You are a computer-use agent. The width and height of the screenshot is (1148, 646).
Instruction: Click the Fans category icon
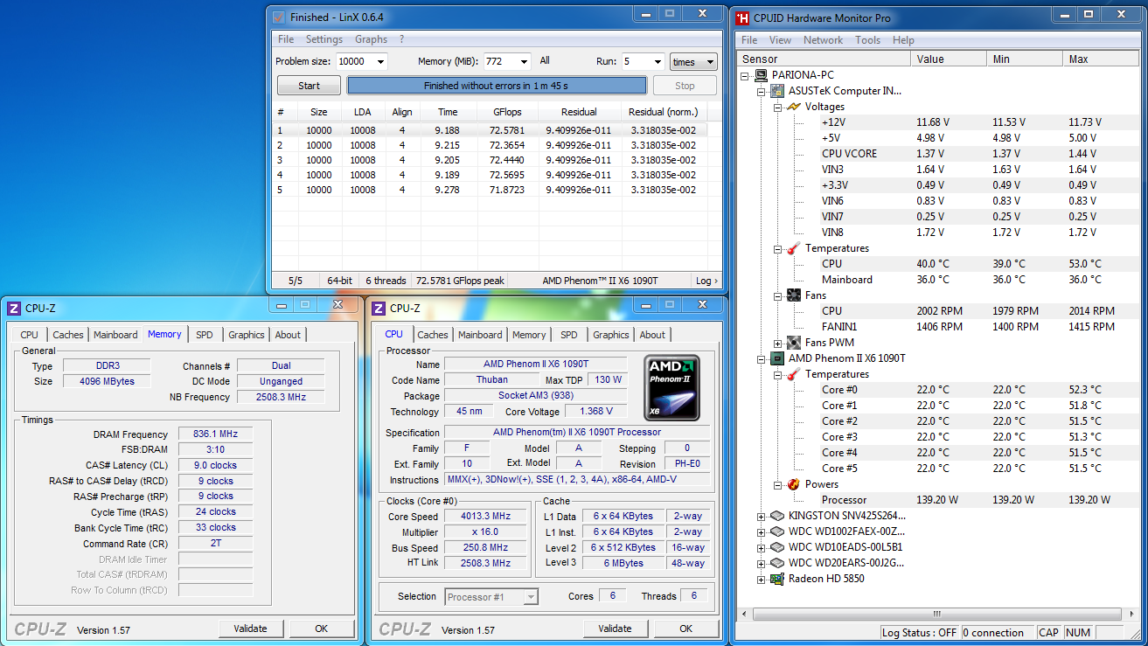pos(793,295)
